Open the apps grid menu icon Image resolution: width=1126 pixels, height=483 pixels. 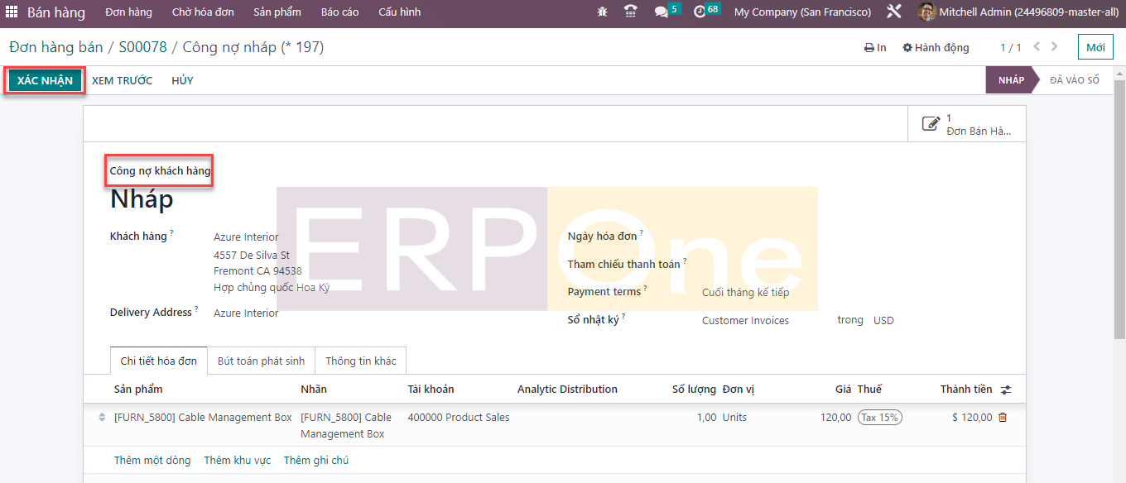pyautogui.click(x=12, y=12)
